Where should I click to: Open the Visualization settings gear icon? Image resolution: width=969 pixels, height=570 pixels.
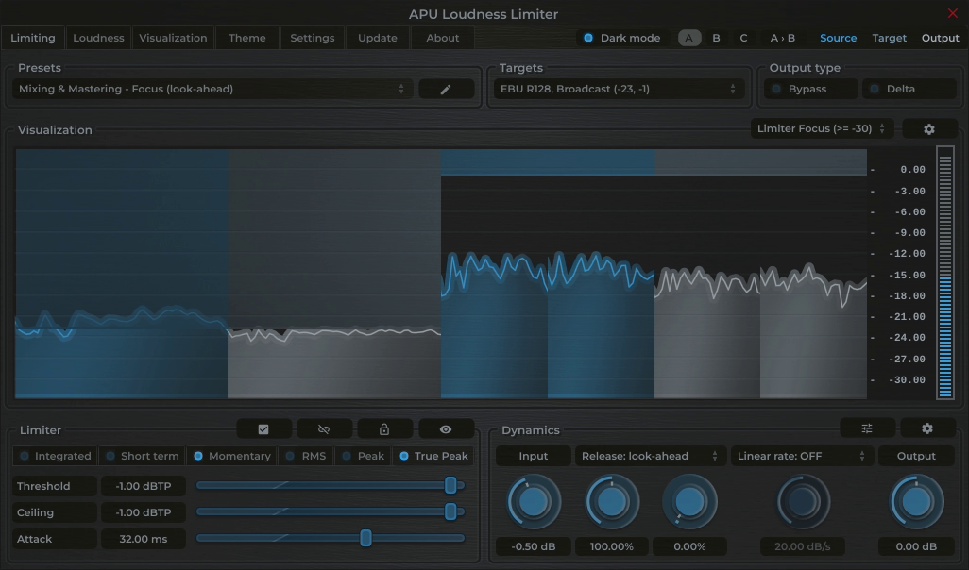coord(929,128)
